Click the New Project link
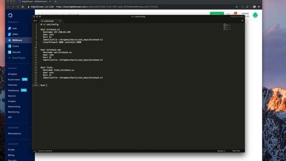 click(19, 58)
